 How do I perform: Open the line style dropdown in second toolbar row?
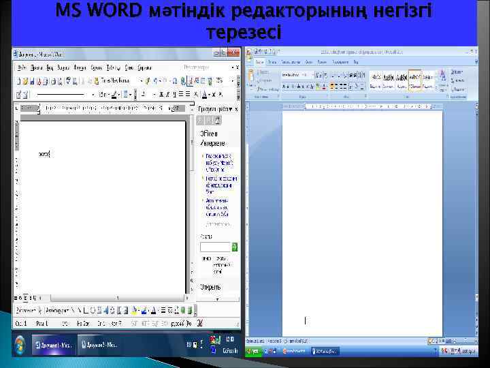93,94
